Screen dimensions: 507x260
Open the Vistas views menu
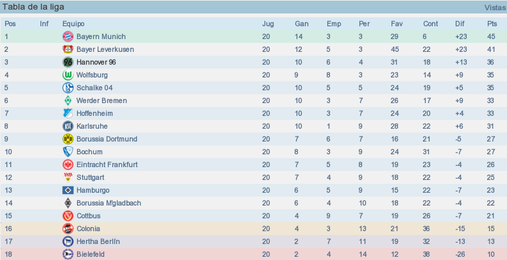[495, 7]
